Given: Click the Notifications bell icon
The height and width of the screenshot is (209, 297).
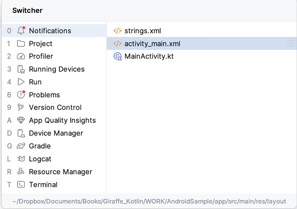Looking at the screenshot, I should coord(21,31).
